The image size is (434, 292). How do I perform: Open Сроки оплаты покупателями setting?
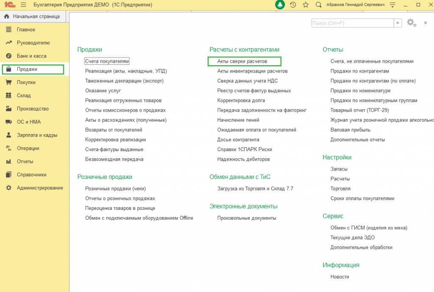(362, 198)
